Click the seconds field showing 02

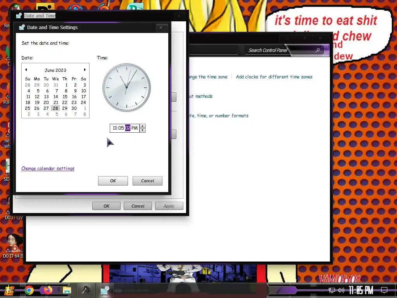click(128, 128)
